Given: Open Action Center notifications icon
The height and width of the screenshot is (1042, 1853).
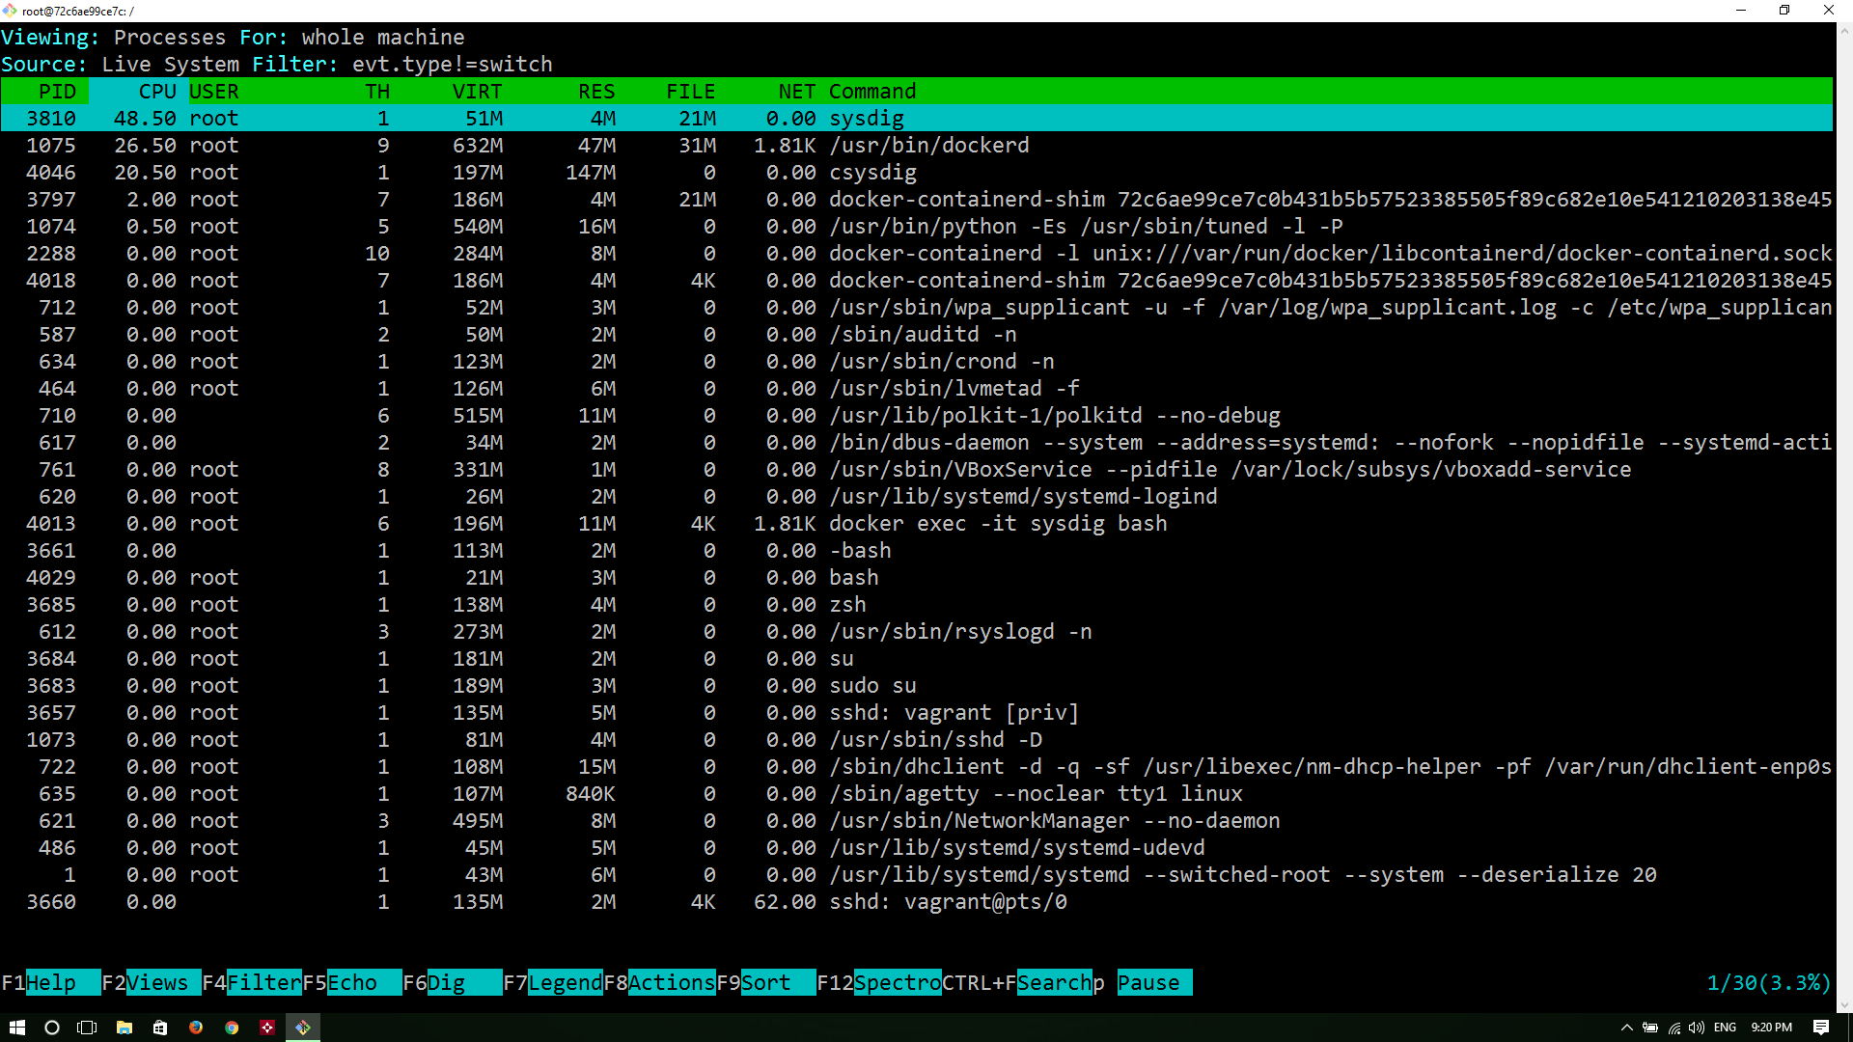Looking at the screenshot, I should [x=1821, y=1028].
